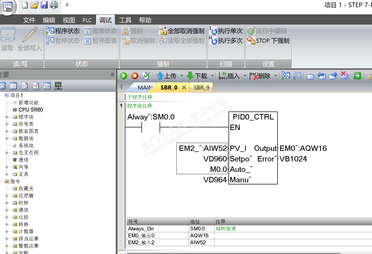Toggle STOP 下强制 setting
Image resolution: width=372 pixels, height=254 pixels.
pyautogui.click(x=268, y=41)
